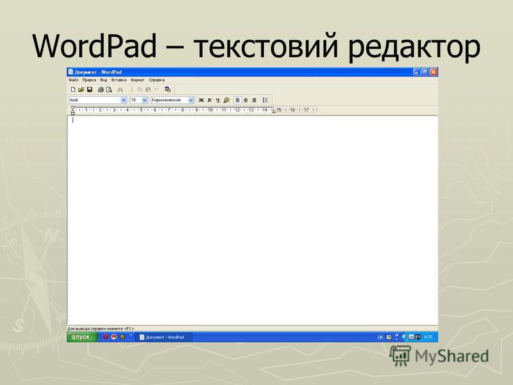Toggle underline formatting (Ч)
513x385 pixels.
coord(217,100)
